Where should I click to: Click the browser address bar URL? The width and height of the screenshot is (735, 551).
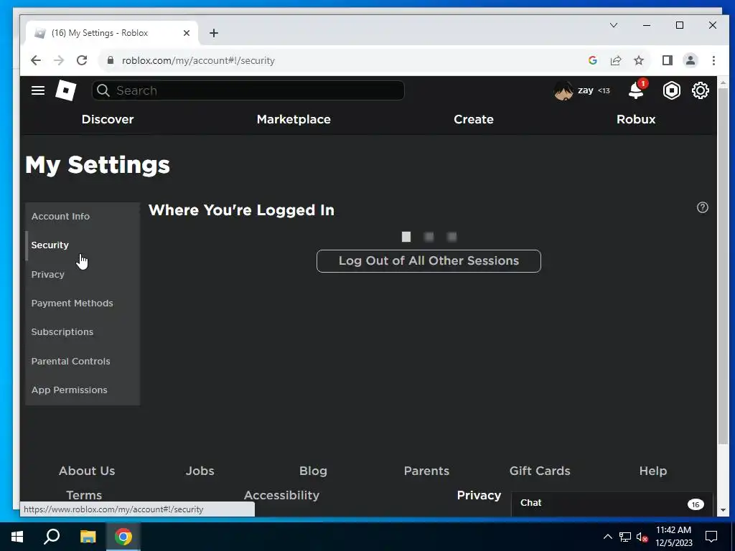click(198, 60)
